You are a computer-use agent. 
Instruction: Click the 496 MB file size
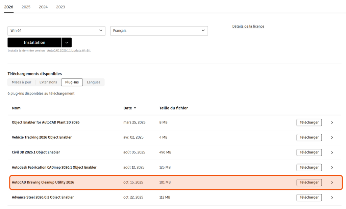click(165, 152)
